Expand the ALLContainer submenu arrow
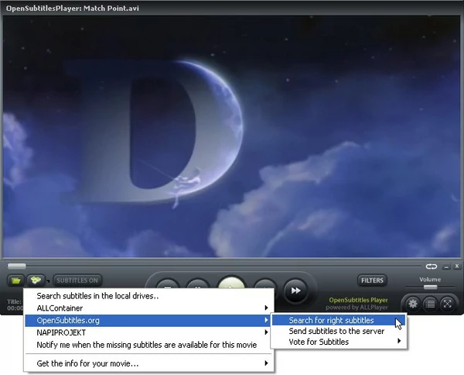The height and width of the screenshot is (375, 464). pyautogui.click(x=266, y=308)
